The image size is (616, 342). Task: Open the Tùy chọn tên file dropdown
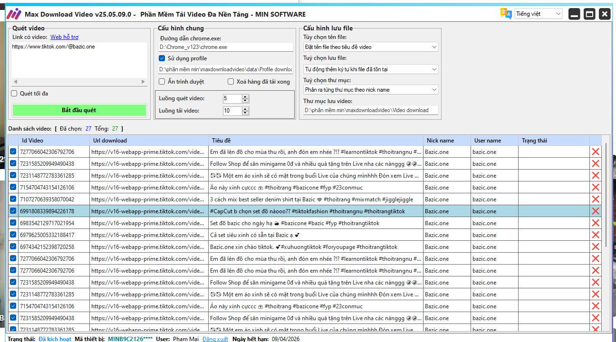coord(371,47)
